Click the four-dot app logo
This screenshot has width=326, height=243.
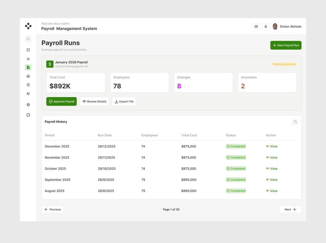pyautogui.click(x=28, y=26)
